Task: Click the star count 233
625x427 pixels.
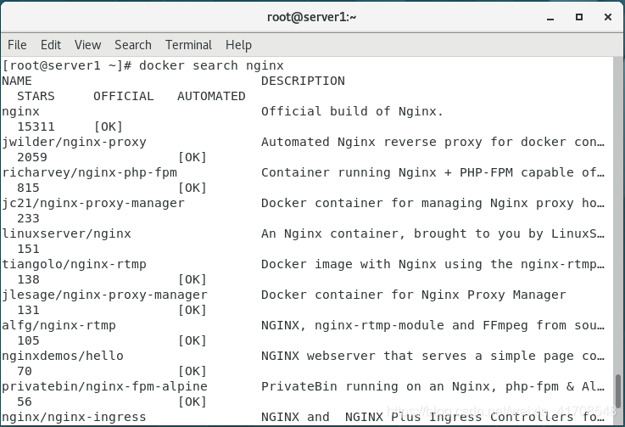Action: click(x=28, y=218)
